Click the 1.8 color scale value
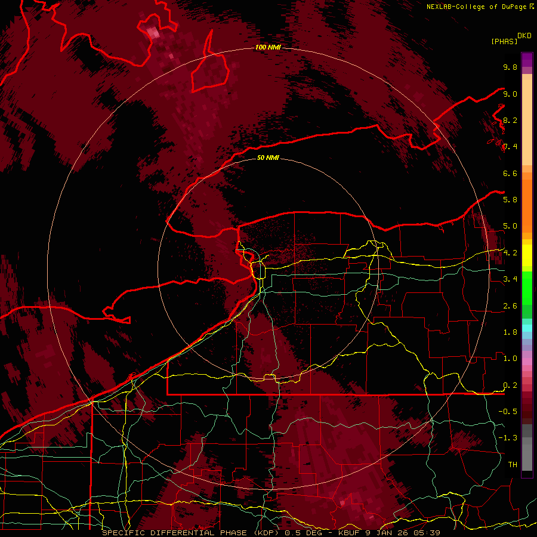537x537 pixels. click(510, 332)
